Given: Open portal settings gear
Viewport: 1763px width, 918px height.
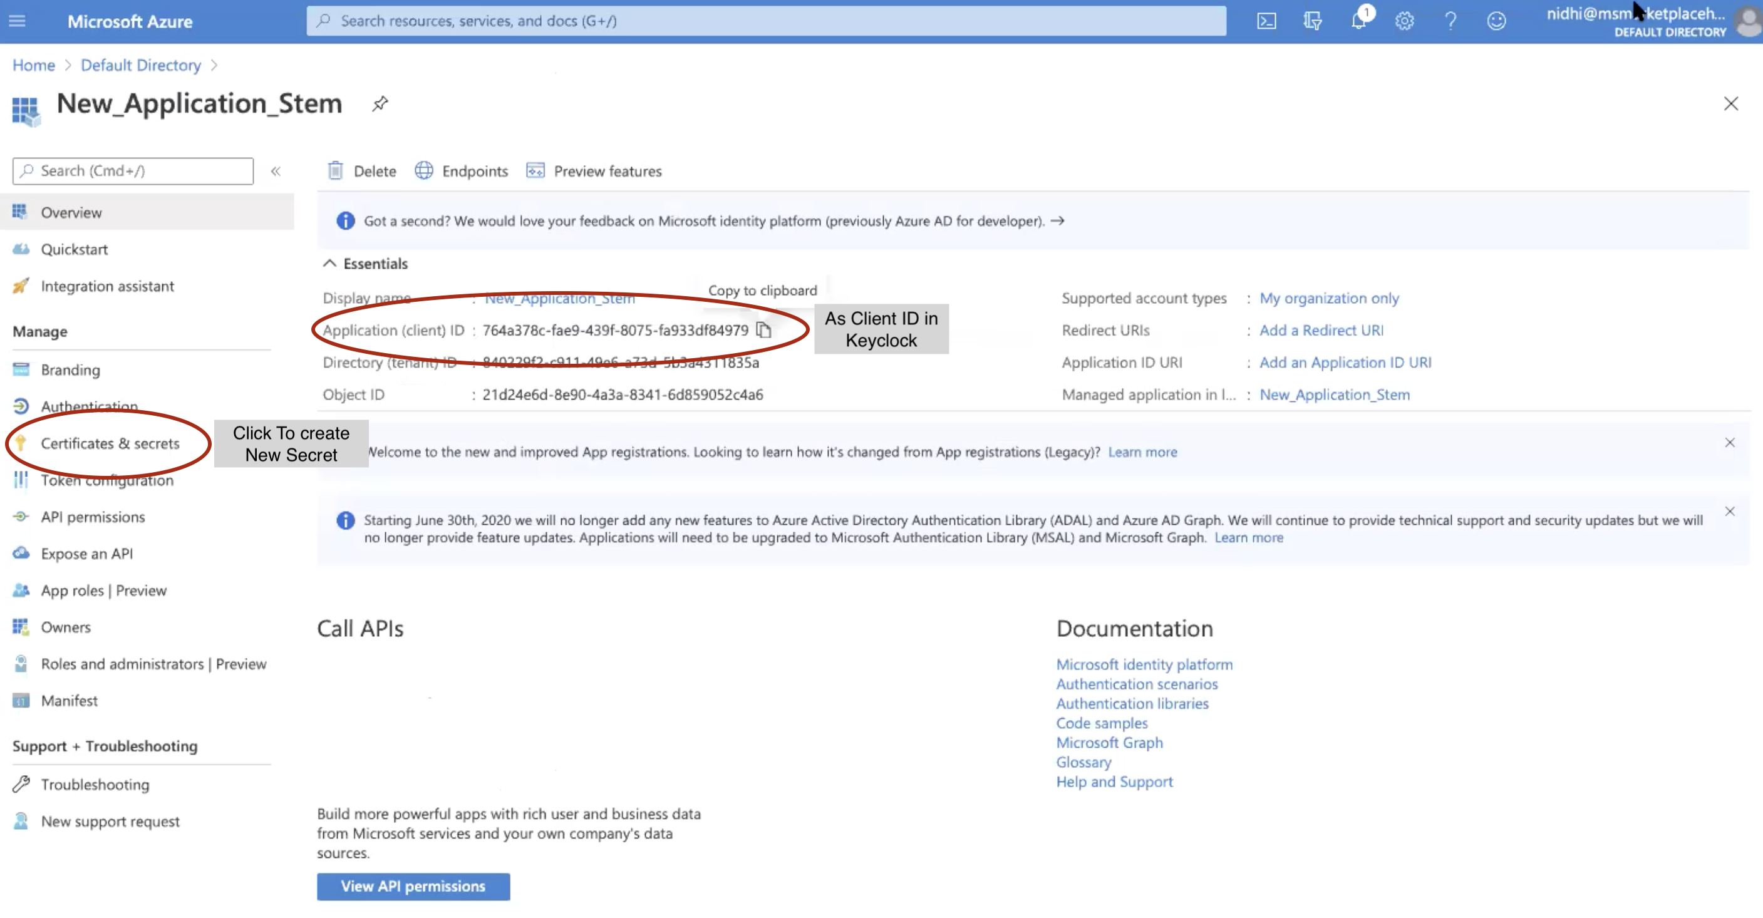Looking at the screenshot, I should coord(1404,21).
